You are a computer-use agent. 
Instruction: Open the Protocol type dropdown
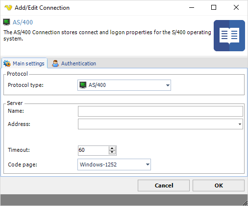click(124, 85)
